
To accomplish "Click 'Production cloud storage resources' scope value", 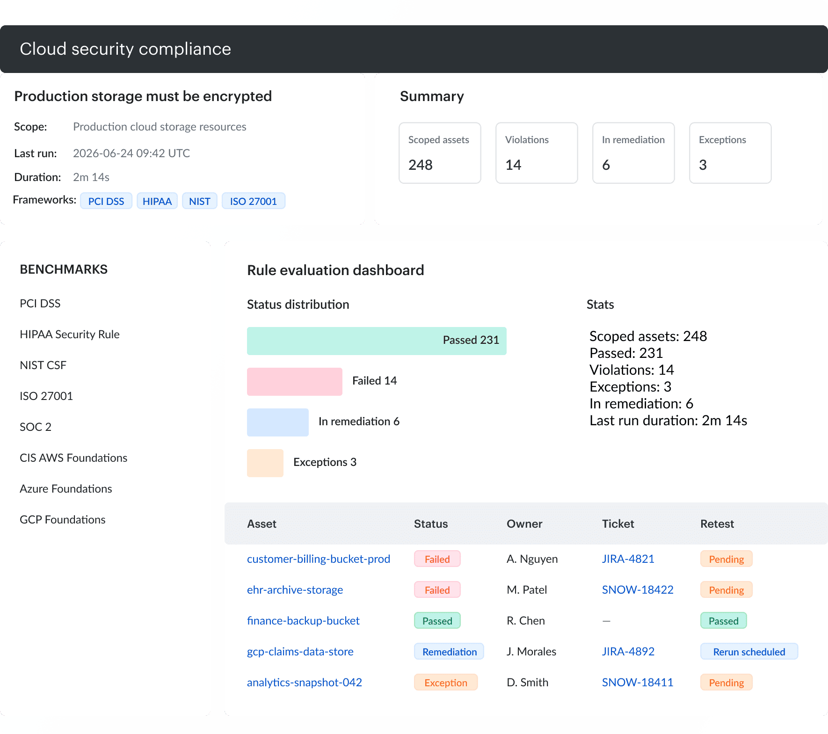I will coord(160,127).
